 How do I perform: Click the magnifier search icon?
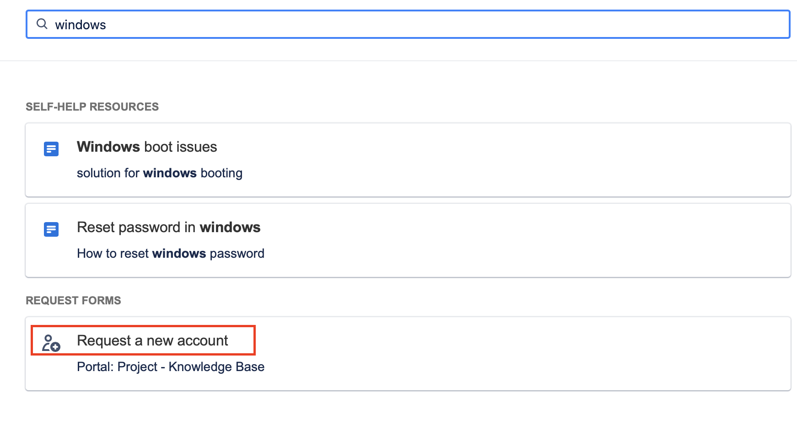(42, 24)
